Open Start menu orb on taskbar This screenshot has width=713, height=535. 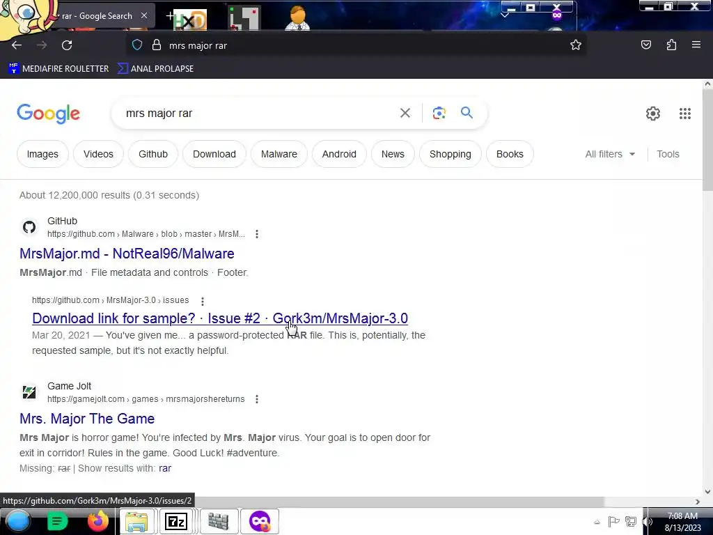pos(17,521)
